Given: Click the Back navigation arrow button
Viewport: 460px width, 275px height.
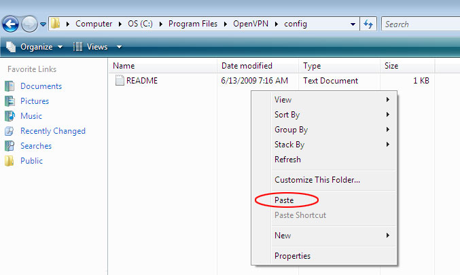Looking at the screenshot, I should point(11,24).
